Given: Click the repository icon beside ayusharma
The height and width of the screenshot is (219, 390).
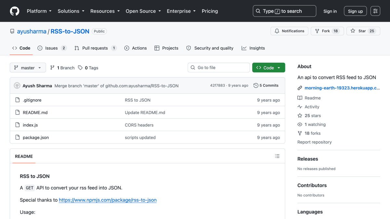Looking at the screenshot, I should [x=12, y=31].
